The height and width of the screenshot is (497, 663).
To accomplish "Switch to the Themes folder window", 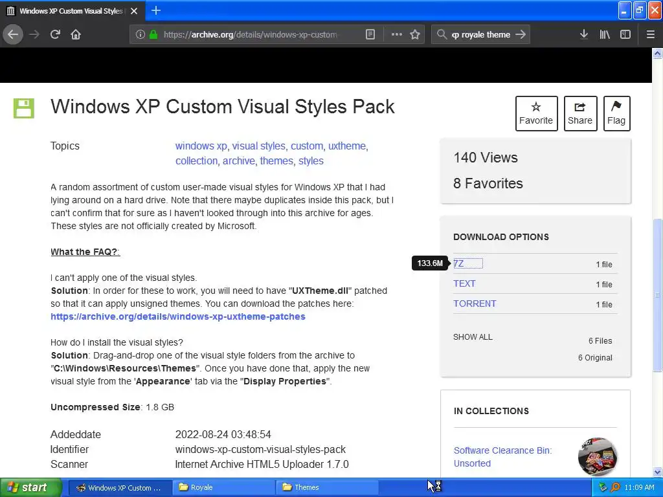I will pyautogui.click(x=328, y=488).
